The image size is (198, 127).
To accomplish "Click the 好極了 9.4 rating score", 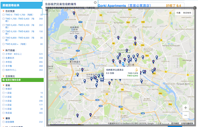I will click(173, 6).
